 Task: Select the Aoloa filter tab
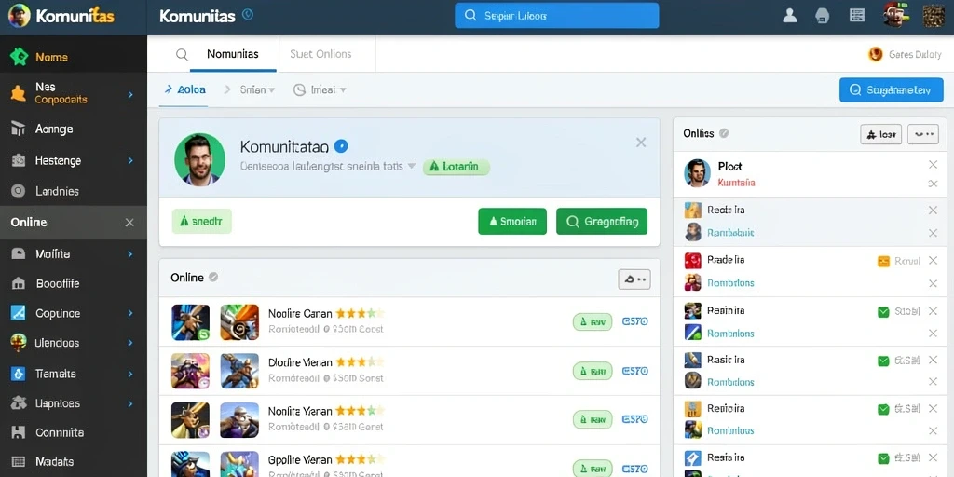185,89
